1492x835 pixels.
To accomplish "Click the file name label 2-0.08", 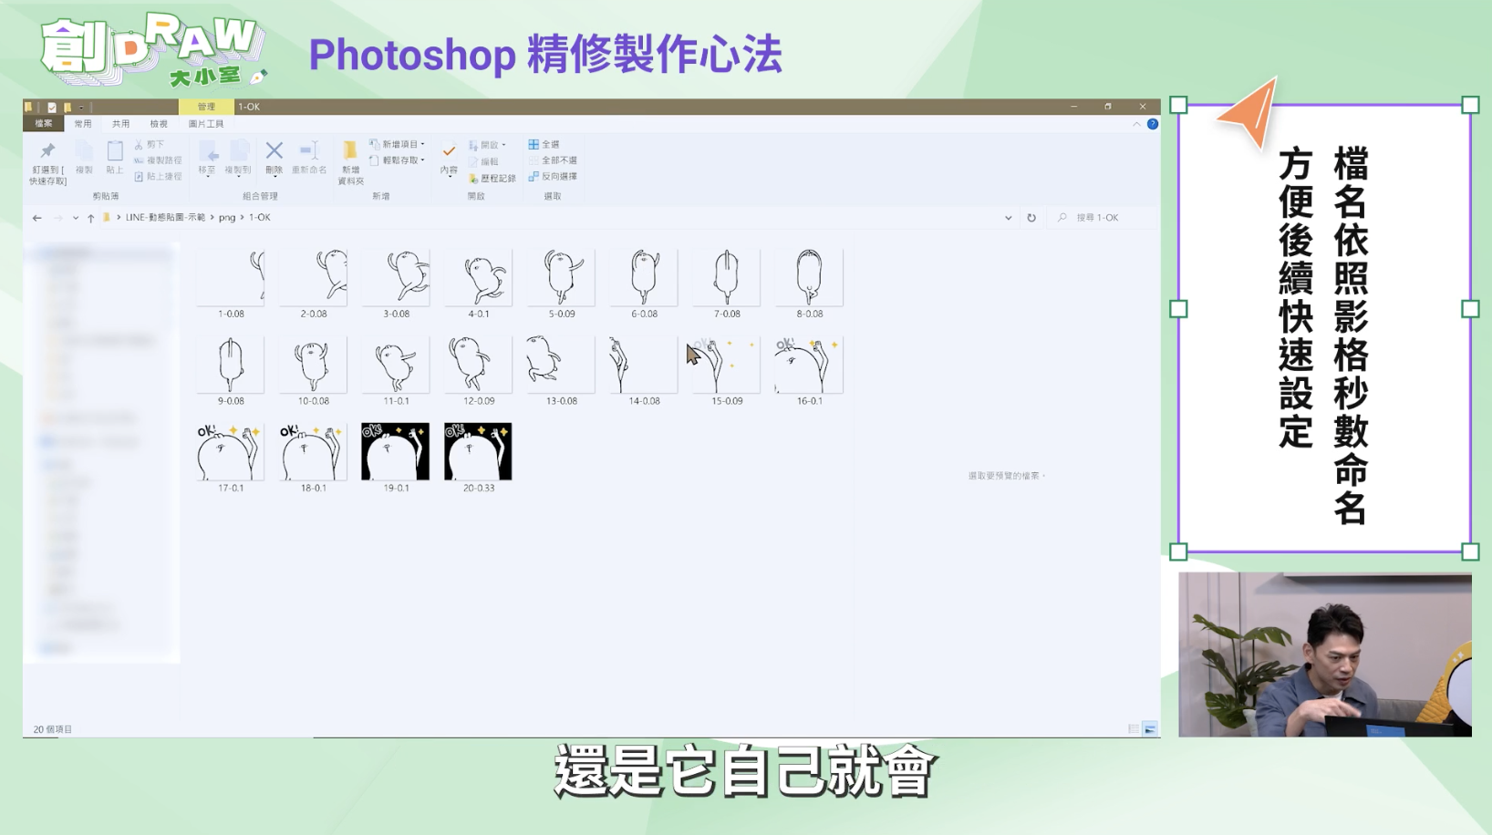I will click(x=314, y=314).
